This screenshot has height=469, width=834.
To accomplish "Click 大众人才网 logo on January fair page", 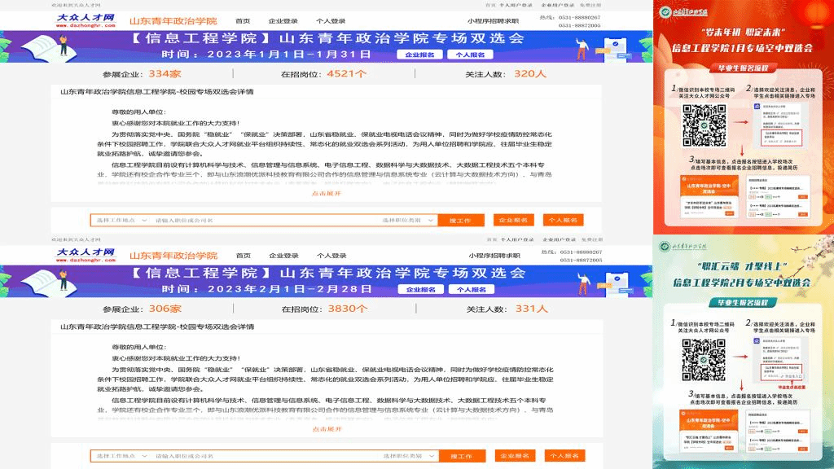I will tap(86, 20).
